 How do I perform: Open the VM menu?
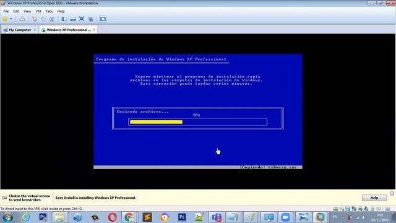pos(38,11)
